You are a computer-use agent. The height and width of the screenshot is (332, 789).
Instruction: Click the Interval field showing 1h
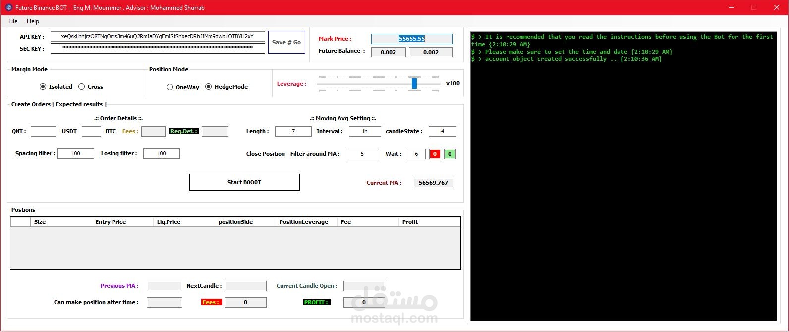pos(365,131)
